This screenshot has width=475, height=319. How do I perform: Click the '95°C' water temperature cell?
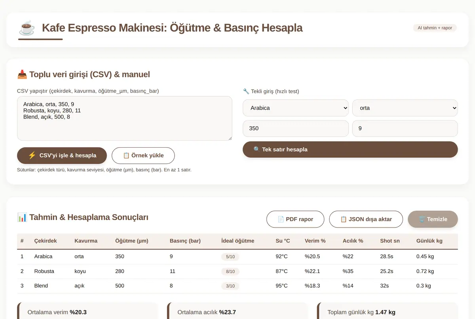click(282, 286)
